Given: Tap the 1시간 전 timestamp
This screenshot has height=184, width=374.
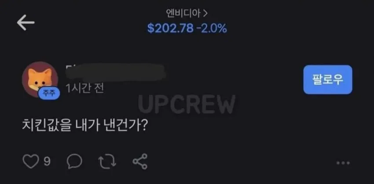Looking at the screenshot, I should click(x=84, y=89).
